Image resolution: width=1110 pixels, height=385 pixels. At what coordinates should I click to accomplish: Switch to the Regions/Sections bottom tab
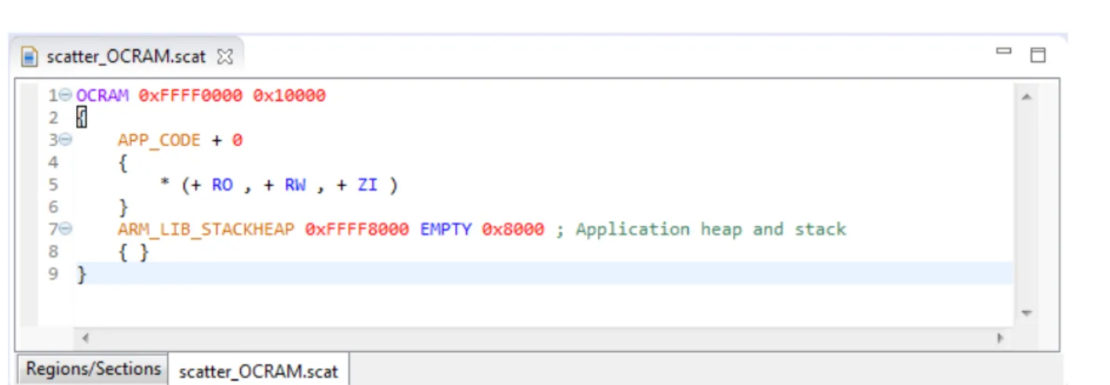pos(93,369)
